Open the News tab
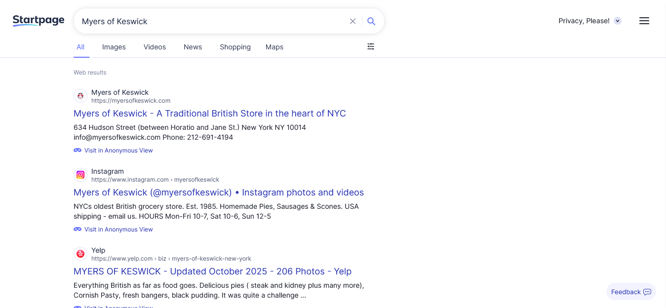The image size is (666, 308). (193, 47)
